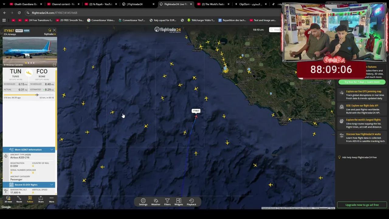Screen dimensions: 389x219
Task: Show the flight Route
Action: pyautogui.click(x=19, y=199)
